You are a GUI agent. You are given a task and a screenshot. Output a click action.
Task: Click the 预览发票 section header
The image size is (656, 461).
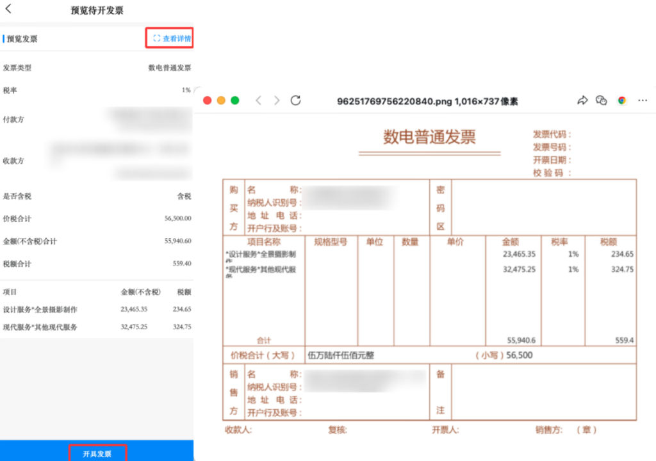pyautogui.click(x=22, y=39)
